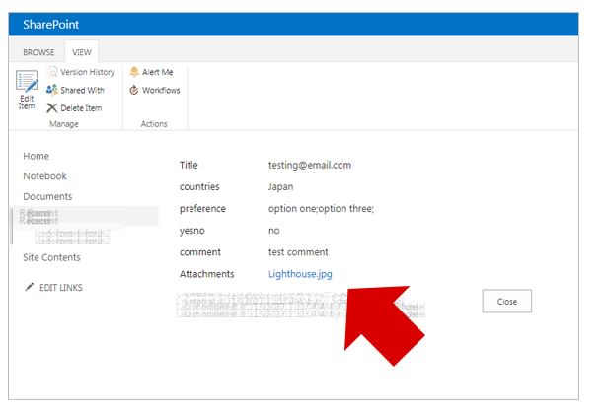The height and width of the screenshot is (415, 608).
Task: Open Notebook in left navigation
Action: coord(44,176)
